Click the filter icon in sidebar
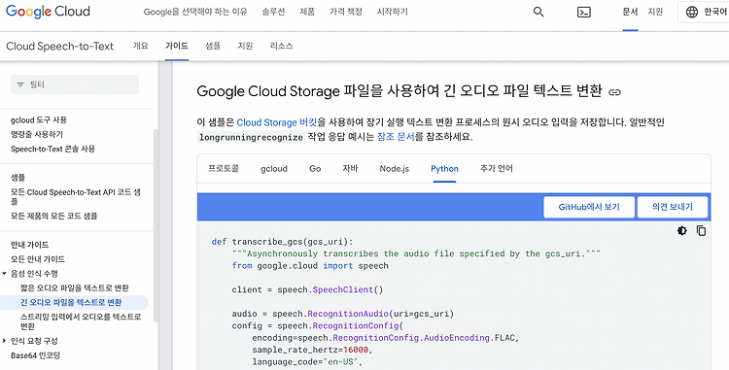Image resolution: width=729 pixels, height=370 pixels. coord(20,84)
